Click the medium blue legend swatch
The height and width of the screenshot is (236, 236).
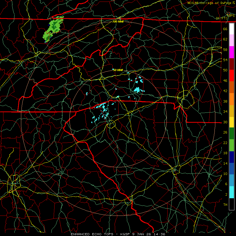(232, 169)
